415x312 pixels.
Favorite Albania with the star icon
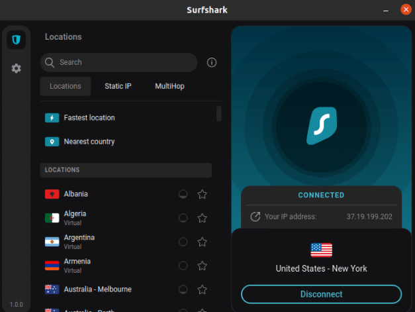click(203, 194)
